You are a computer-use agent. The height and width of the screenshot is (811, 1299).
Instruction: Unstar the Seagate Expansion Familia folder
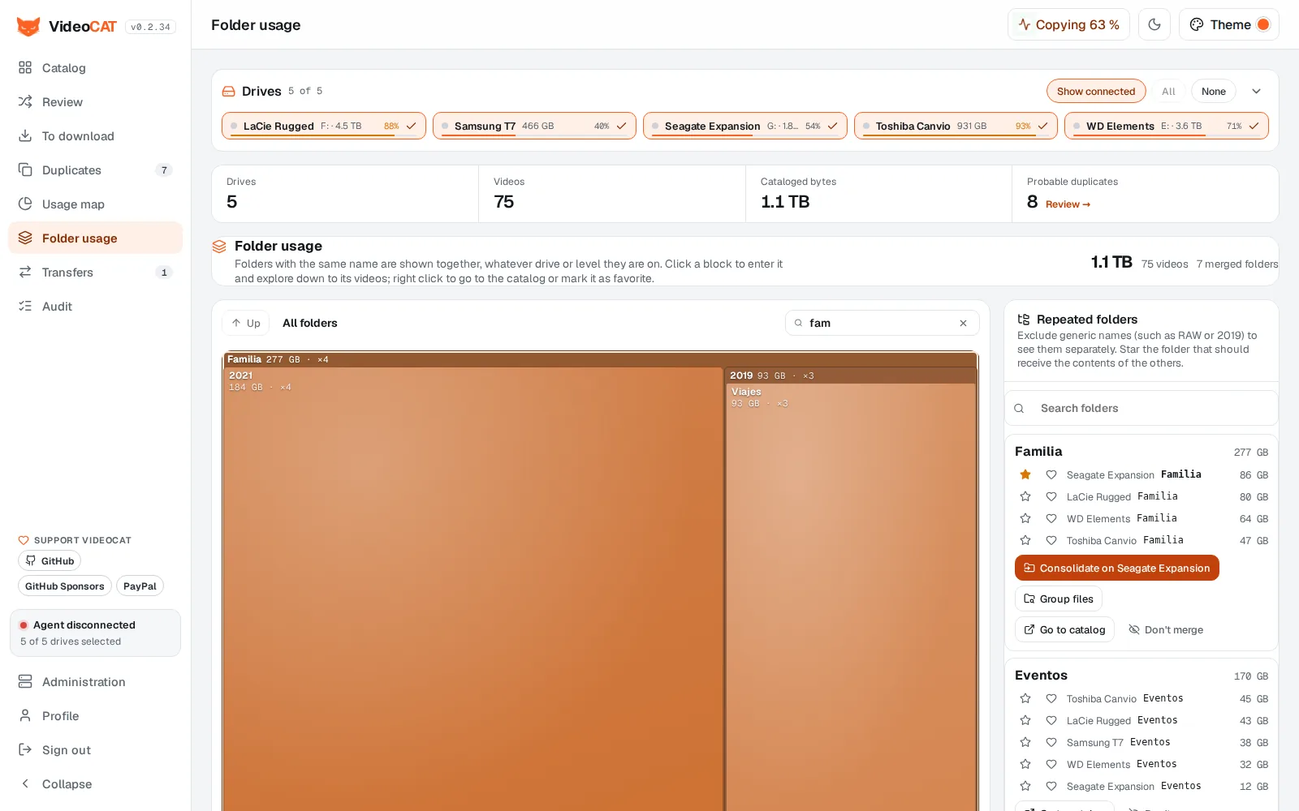[x=1025, y=474]
